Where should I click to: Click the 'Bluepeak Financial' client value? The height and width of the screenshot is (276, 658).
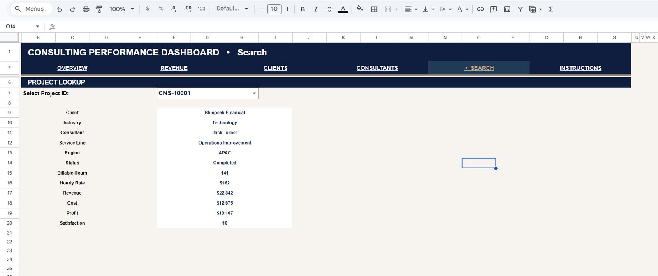(225, 113)
